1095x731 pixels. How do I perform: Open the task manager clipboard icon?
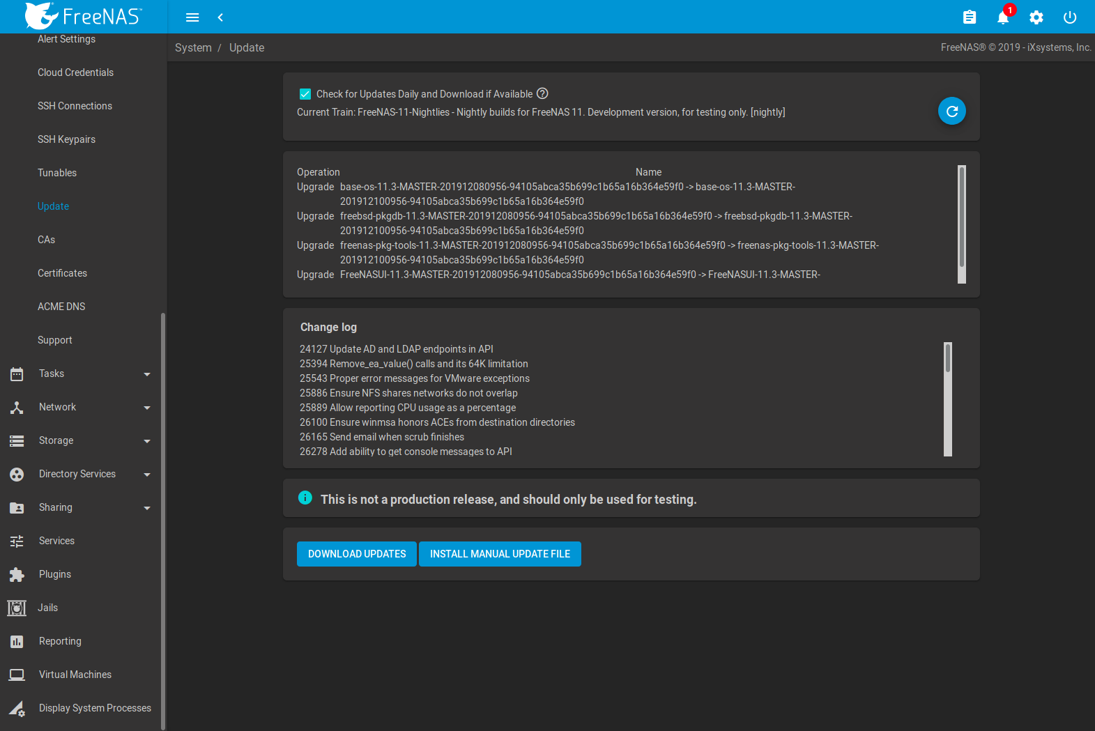(x=970, y=17)
